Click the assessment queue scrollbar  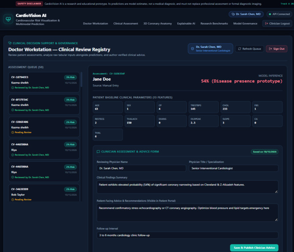point(81,80)
